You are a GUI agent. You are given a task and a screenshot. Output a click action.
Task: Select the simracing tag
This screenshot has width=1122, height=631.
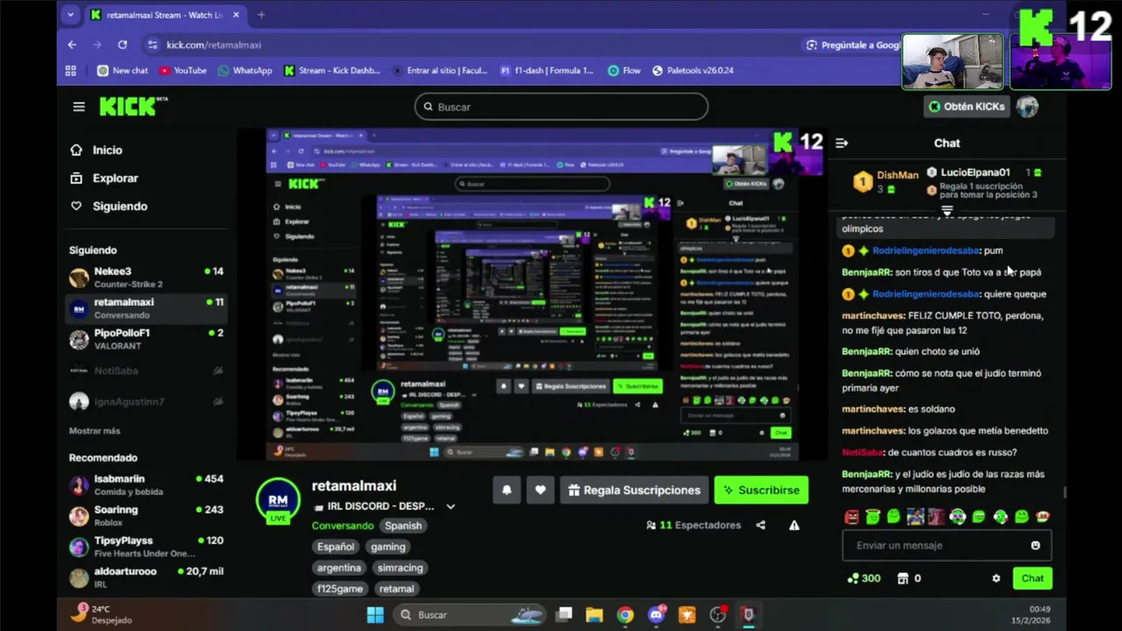[x=400, y=568]
